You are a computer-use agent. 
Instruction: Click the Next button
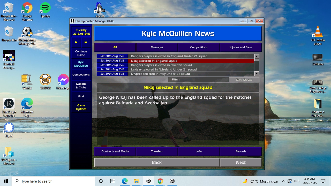click(x=241, y=162)
